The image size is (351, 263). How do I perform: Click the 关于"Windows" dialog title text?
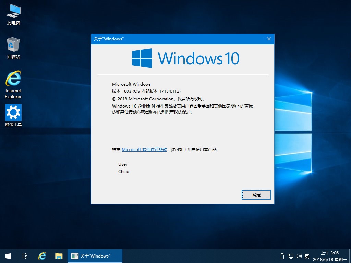click(x=109, y=39)
